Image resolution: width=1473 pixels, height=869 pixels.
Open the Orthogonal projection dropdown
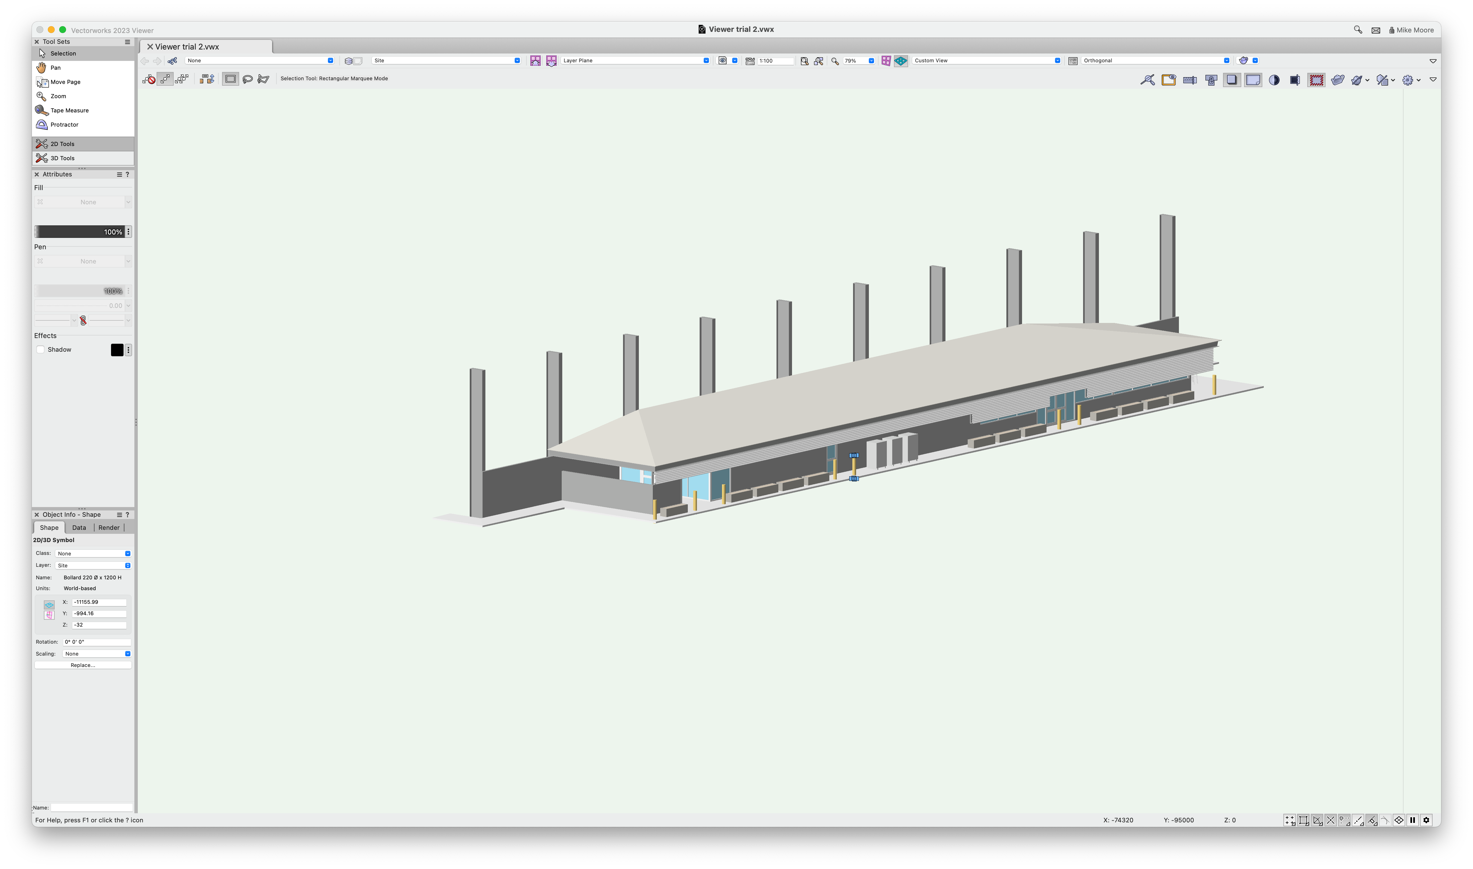pyautogui.click(x=1156, y=61)
